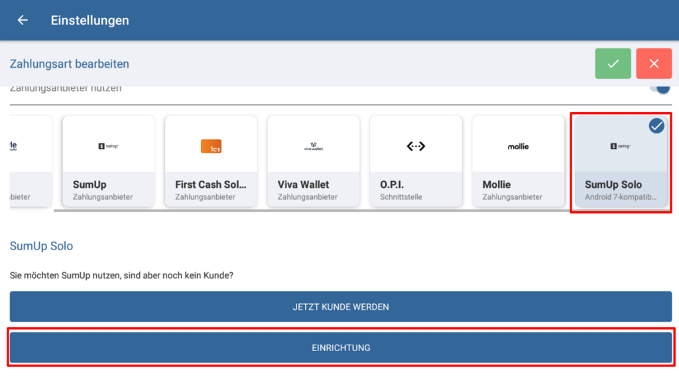This screenshot has height=381, width=679.
Task: Start setup via the EINRICHTUNG button
Action: 340,348
